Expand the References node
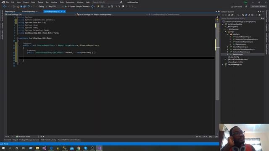This screenshot has width=269, height=151. pyautogui.click(x=225, y=29)
